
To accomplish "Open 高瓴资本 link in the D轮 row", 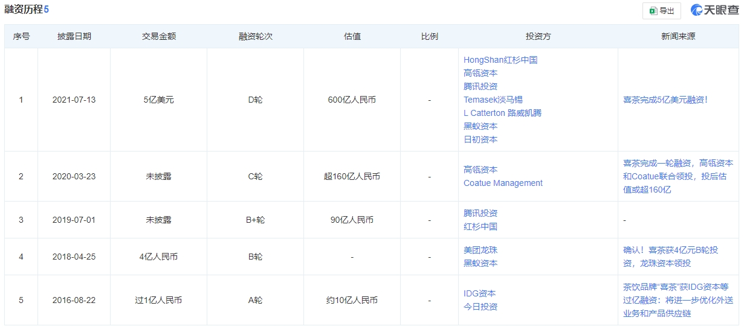I will tap(480, 73).
